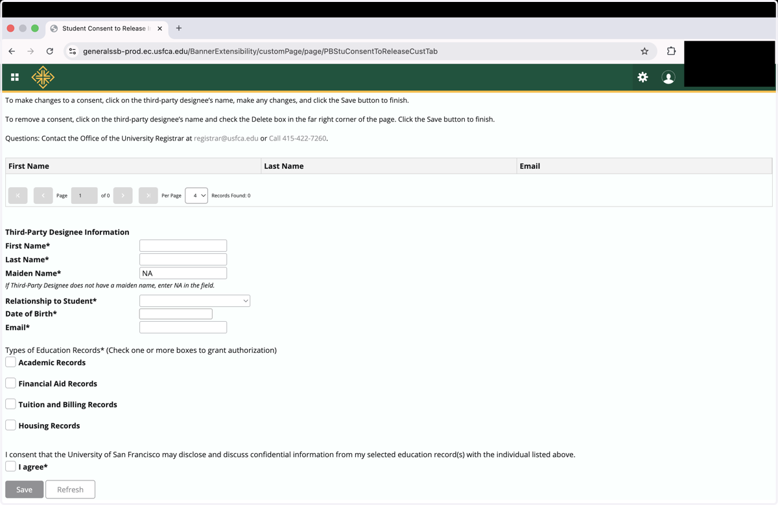Click the Financial Aid Records label

58,383
